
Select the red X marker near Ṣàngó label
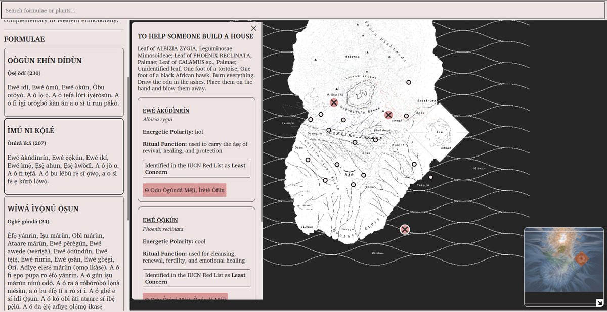tap(388, 115)
